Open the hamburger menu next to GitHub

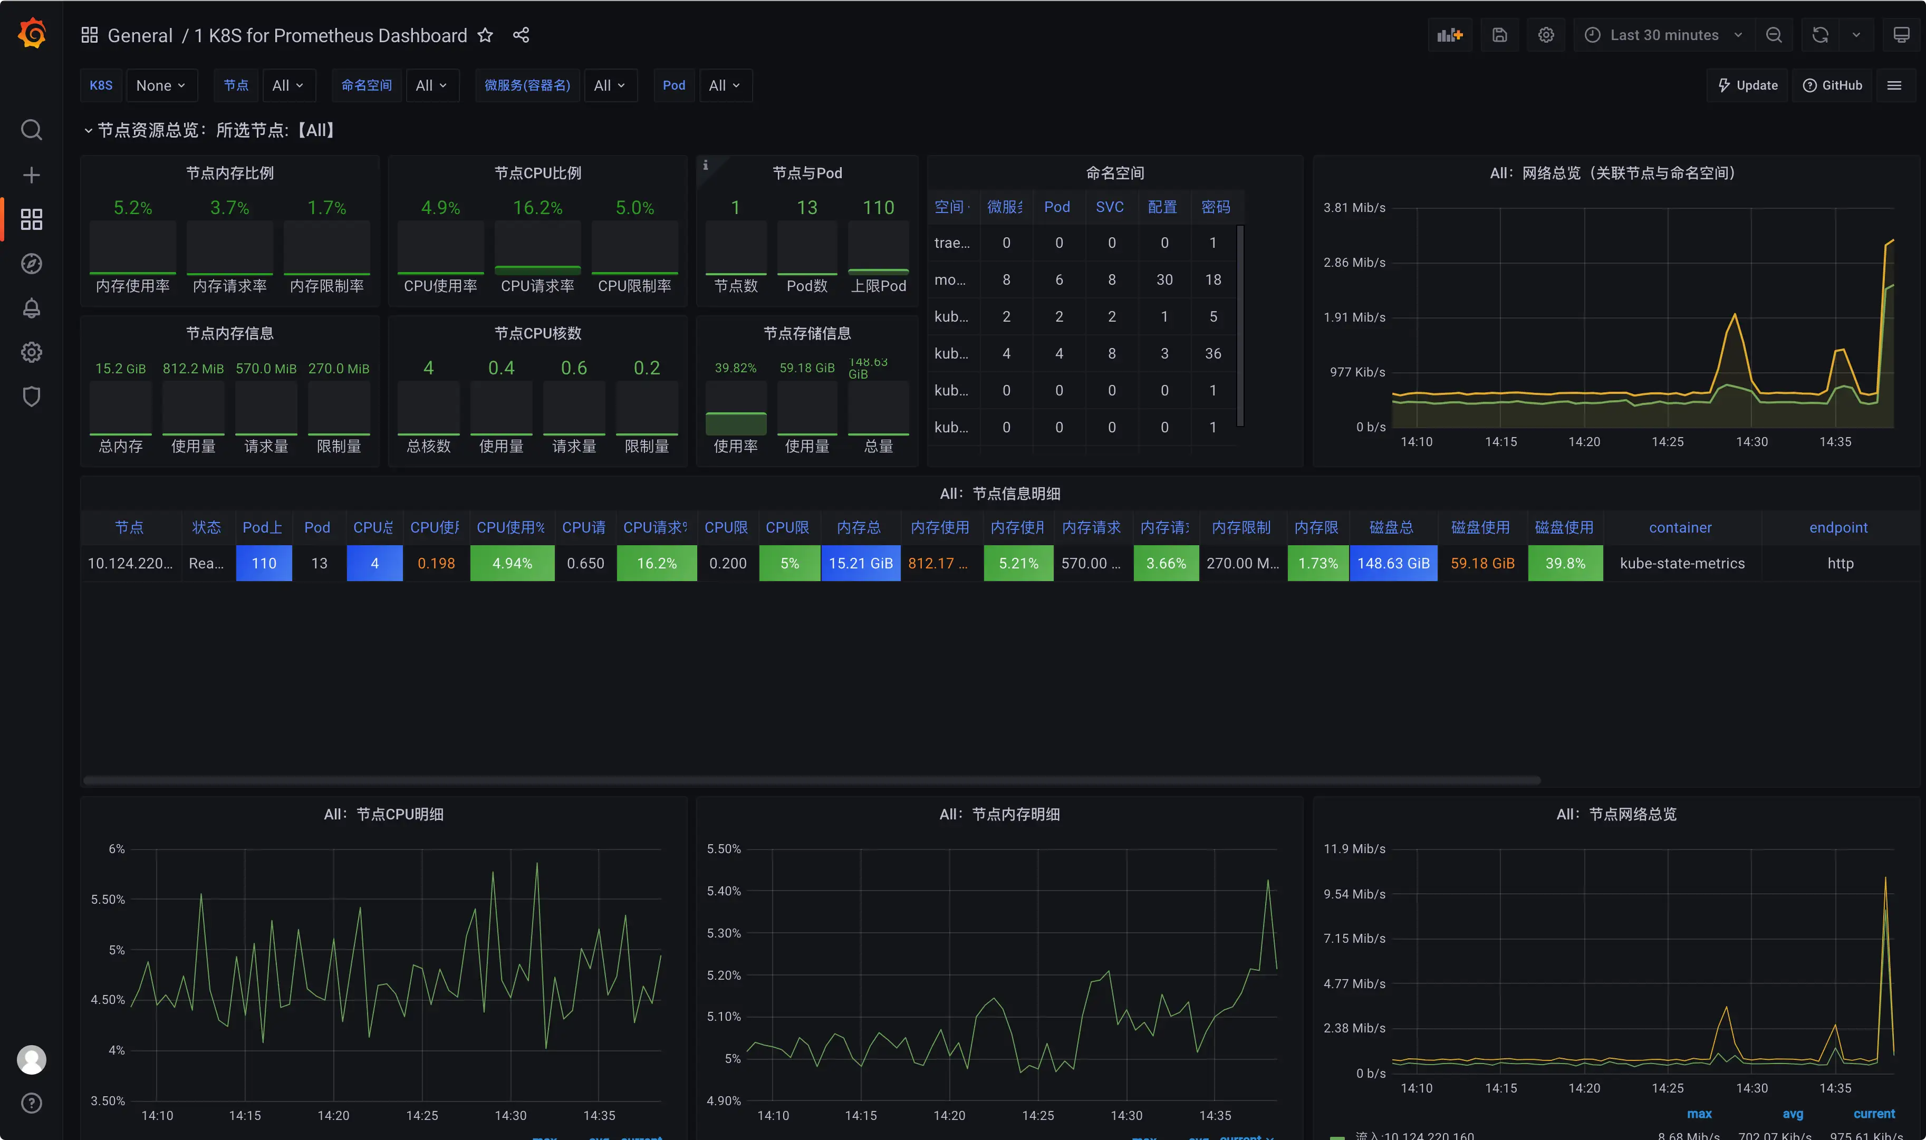coord(1895,85)
